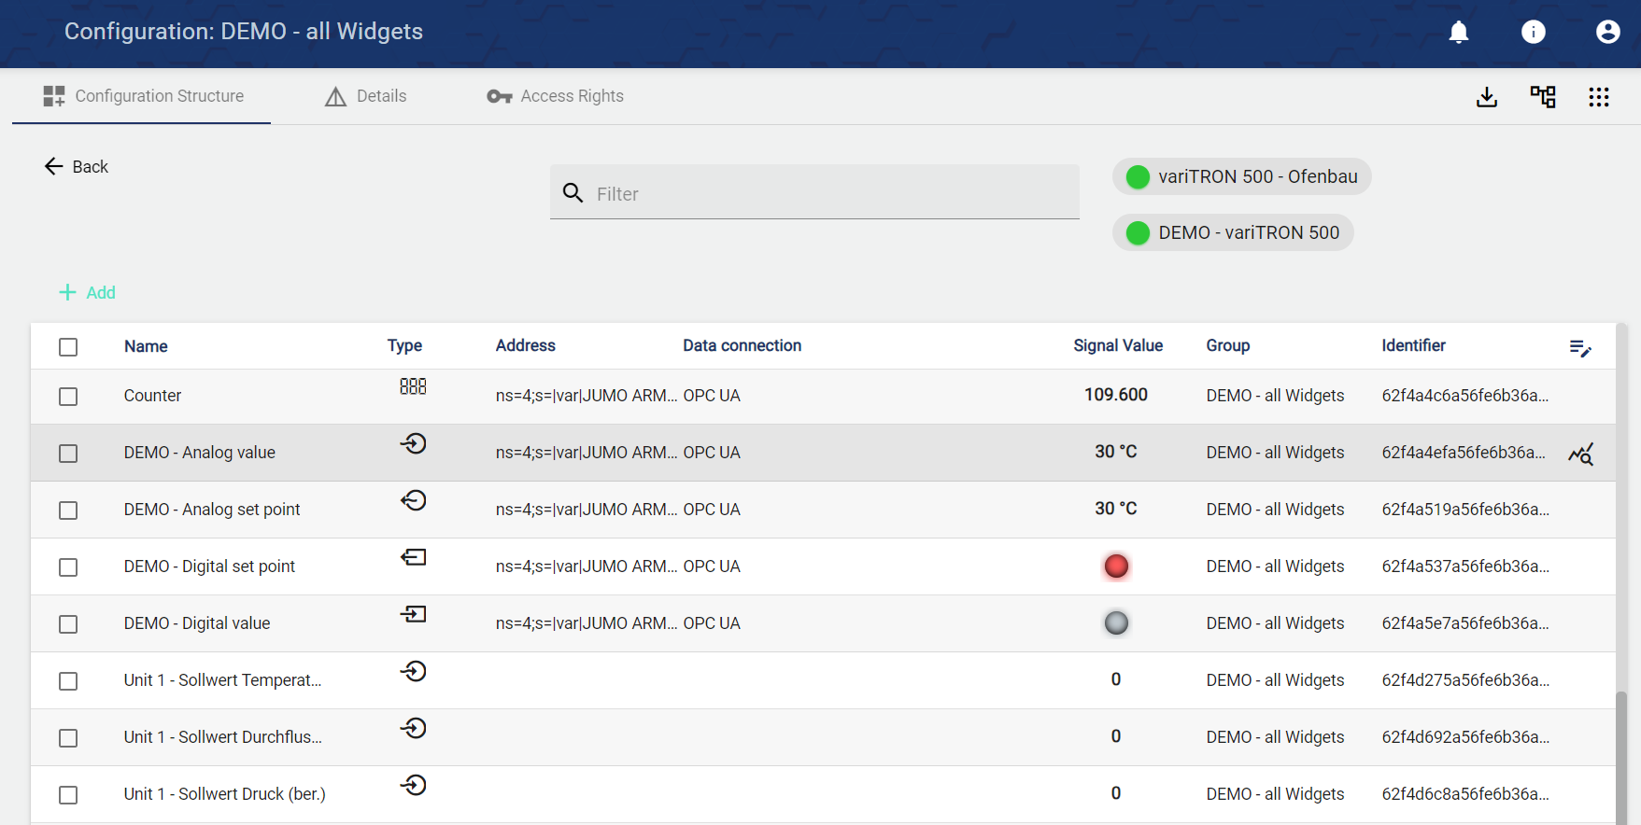Click the red Digital set point indicator
The width and height of the screenshot is (1641, 825).
pos(1116,566)
